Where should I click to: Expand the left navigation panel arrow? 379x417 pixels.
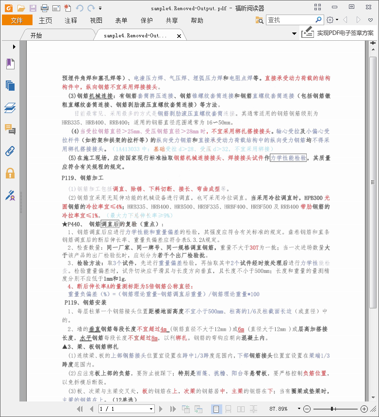[x=14, y=47]
